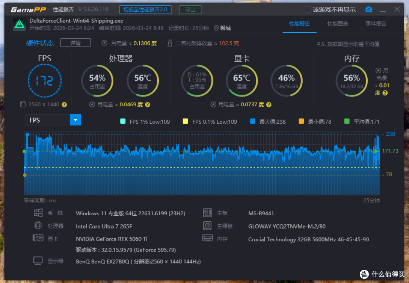The width and height of the screenshot is (409, 283).
Task: Click the help icon next to 2560 x 1440
Action: coord(64,105)
